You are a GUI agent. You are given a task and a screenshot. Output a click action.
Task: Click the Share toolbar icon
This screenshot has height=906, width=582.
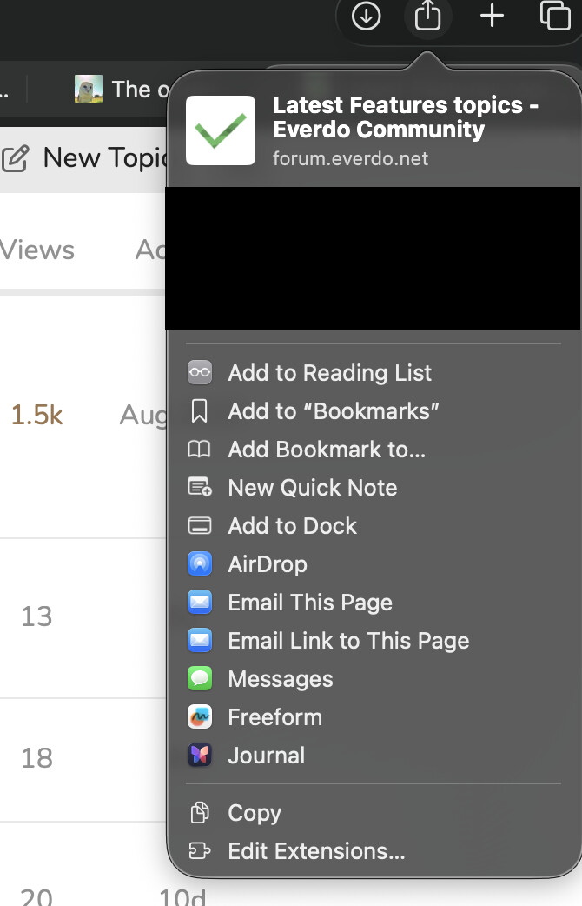coord(427,17)
